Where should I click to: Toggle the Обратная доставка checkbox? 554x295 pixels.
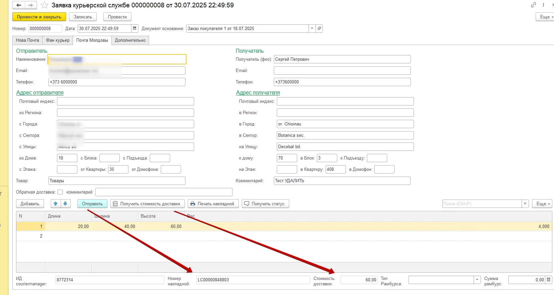(x=60, y=192)
